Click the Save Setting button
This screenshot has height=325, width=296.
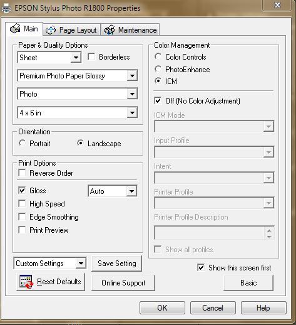[117, 264]
